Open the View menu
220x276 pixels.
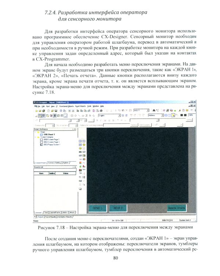pos(53,106)
